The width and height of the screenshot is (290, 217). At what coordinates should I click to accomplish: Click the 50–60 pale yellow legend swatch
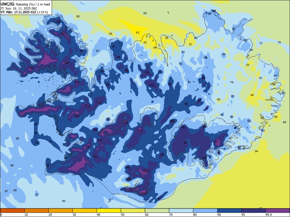coord(133,211)
